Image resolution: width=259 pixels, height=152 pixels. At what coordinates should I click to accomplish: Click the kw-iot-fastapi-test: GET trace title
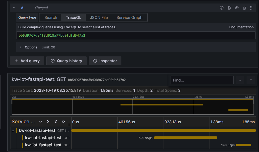coord(39,79)
